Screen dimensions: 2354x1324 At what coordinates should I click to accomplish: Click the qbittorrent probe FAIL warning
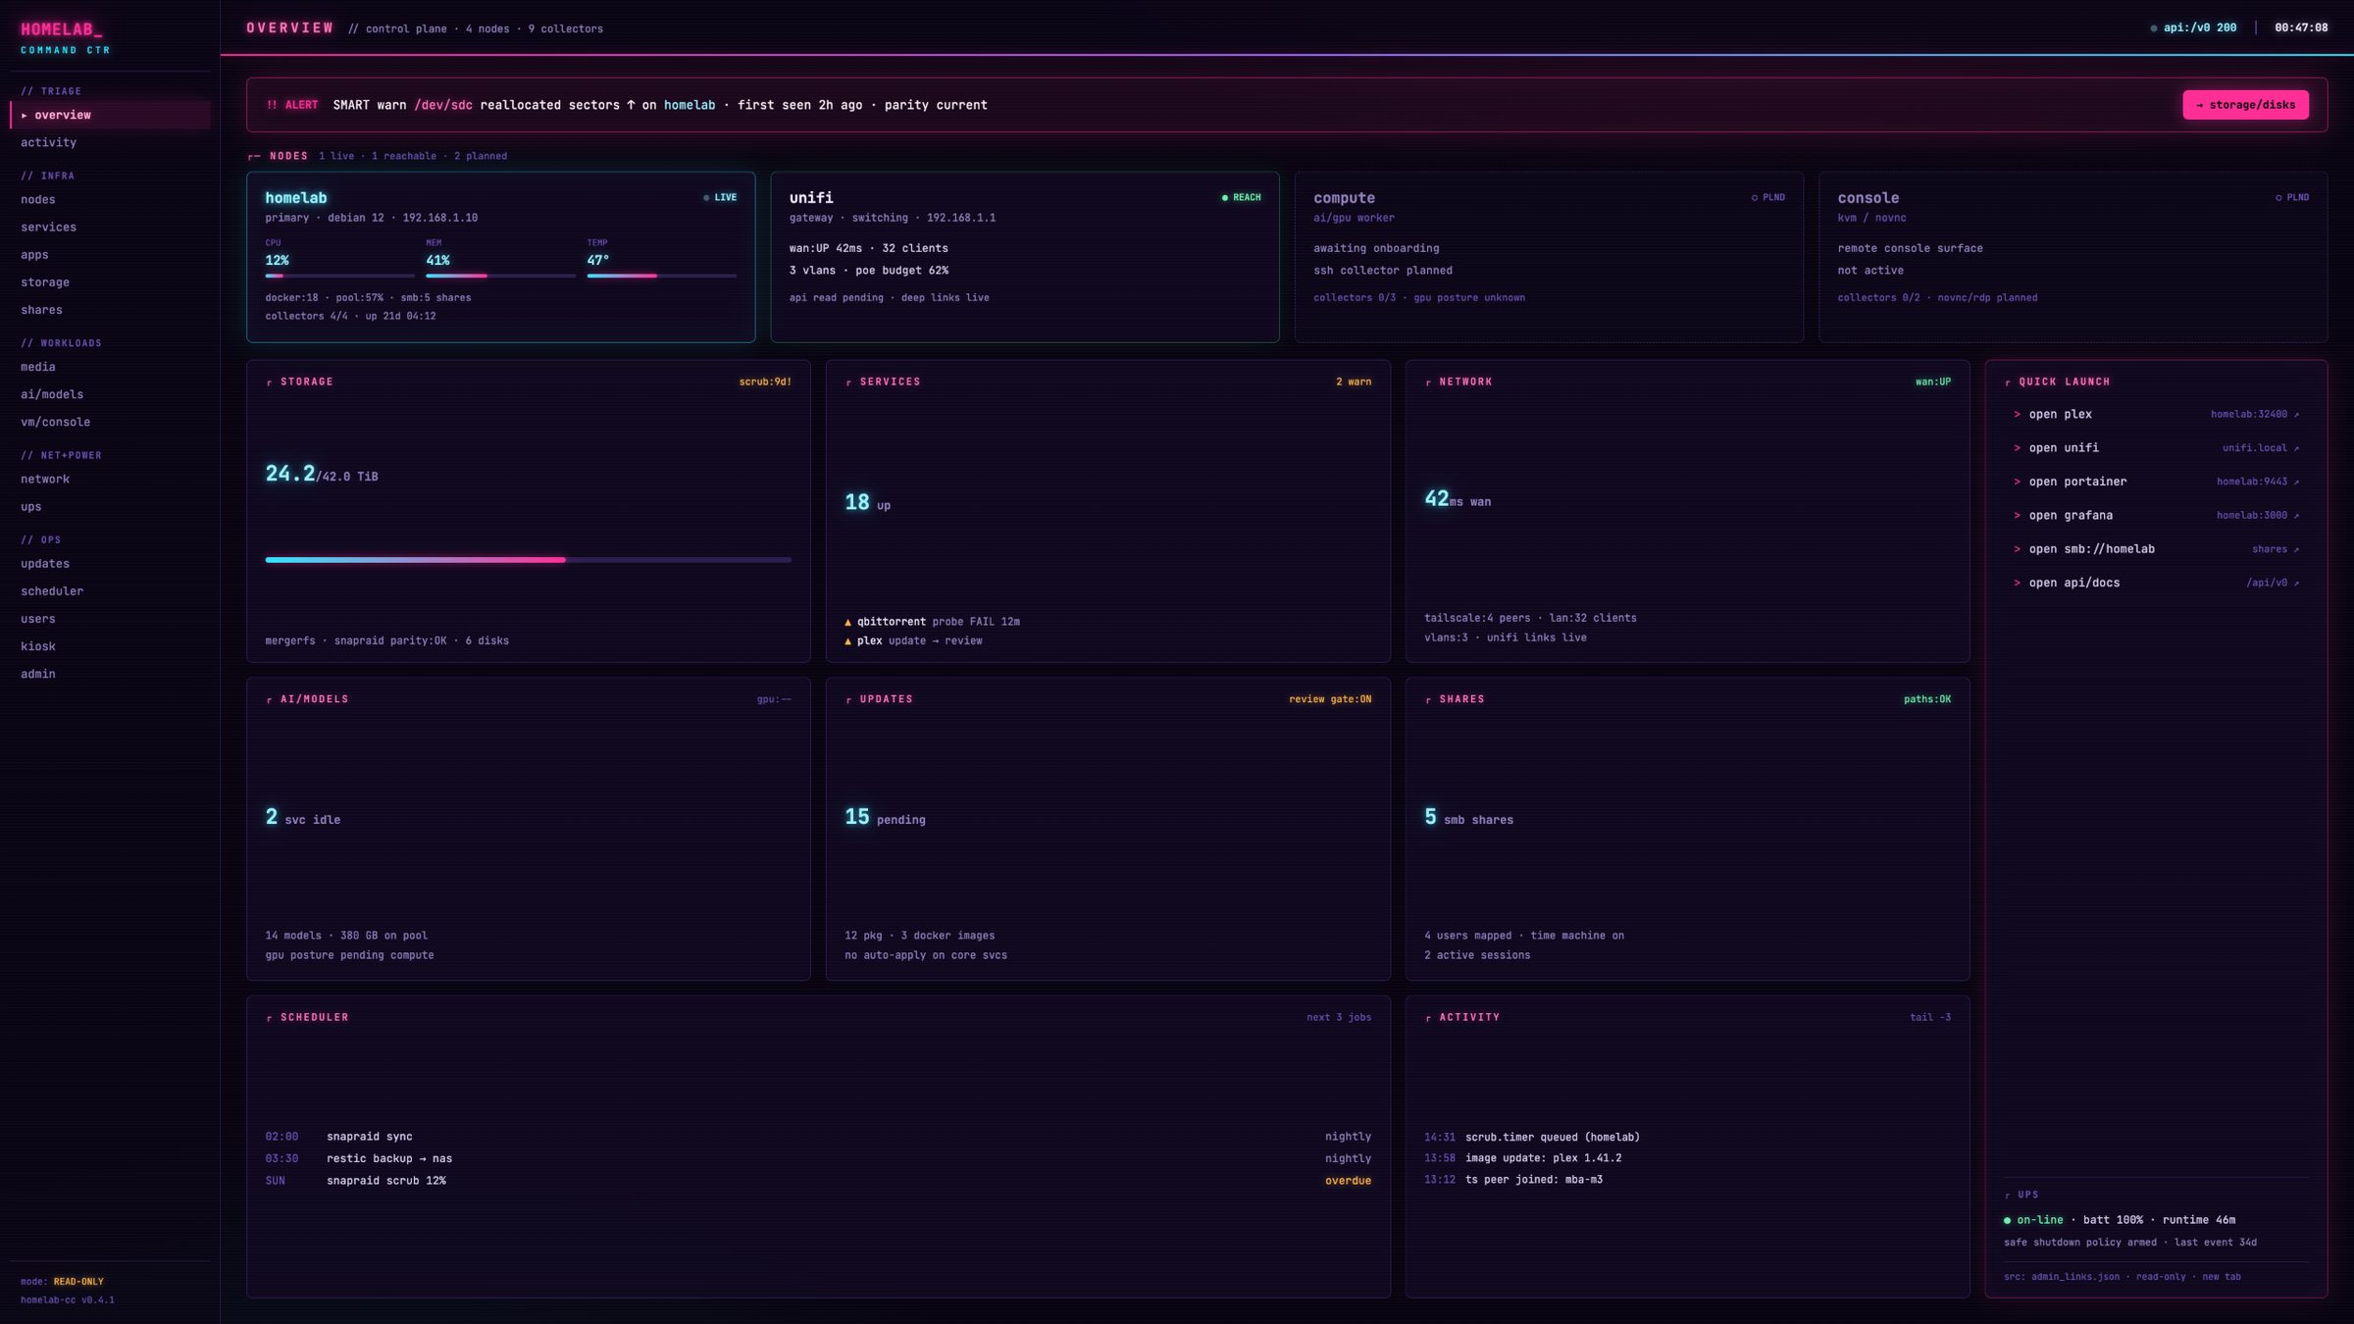[932, 622]
